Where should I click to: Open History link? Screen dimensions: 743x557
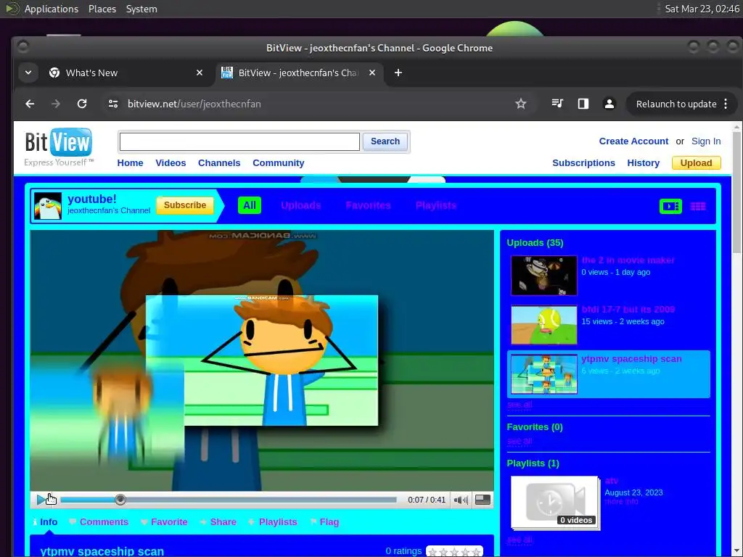[x=643, y=163]
